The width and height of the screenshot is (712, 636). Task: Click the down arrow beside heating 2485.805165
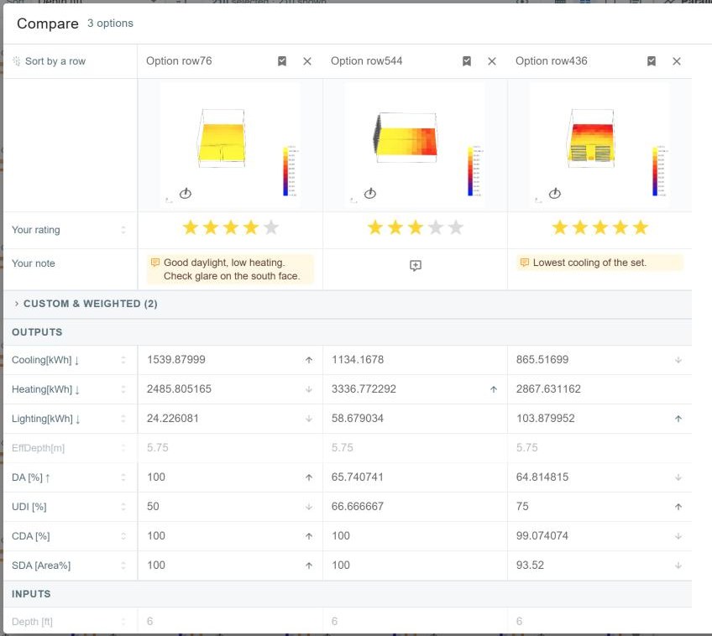(309, 389)
